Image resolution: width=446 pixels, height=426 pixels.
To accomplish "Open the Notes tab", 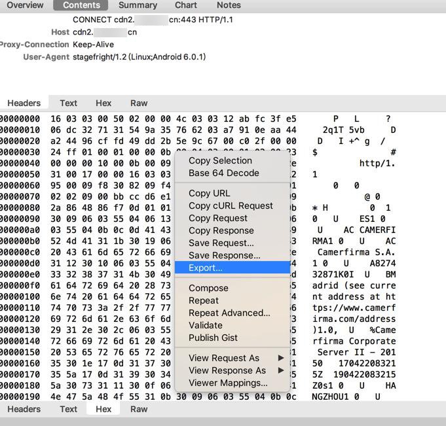I will [x=229, y=5].
